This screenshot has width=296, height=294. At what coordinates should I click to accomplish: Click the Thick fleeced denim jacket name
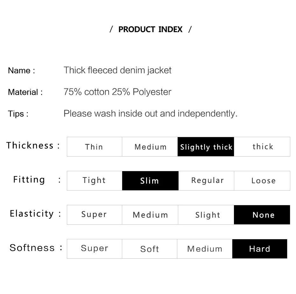[117, 70]
